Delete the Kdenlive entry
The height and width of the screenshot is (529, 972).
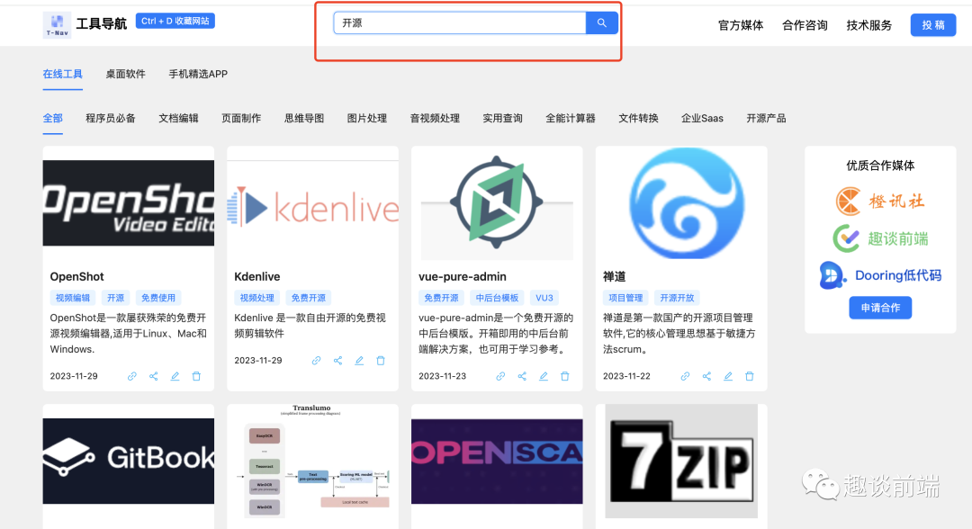pyautogui.click(x=381, y=360)
